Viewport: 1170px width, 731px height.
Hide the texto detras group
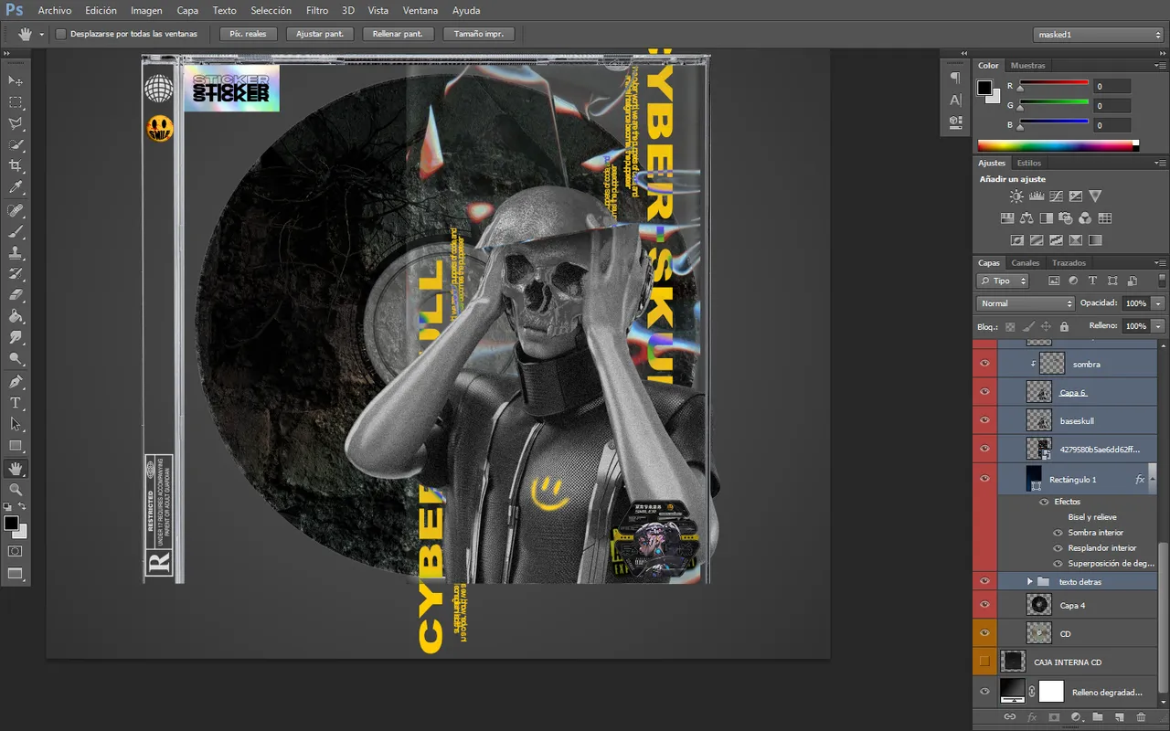(x=984, y=581)
